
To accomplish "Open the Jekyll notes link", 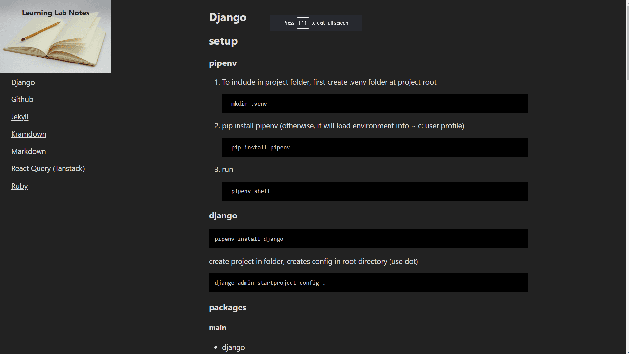I will (x=20, y=117).
